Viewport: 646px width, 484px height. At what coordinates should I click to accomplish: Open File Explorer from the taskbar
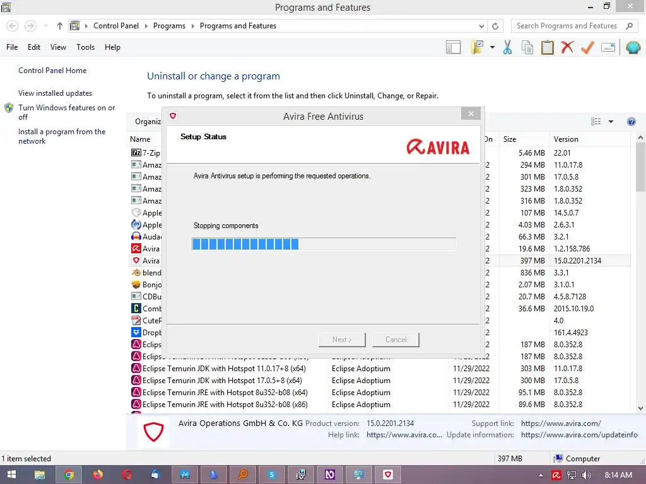(x=40, y=475)
